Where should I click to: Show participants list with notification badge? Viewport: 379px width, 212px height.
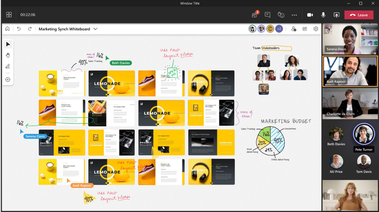tap(255, 14)
